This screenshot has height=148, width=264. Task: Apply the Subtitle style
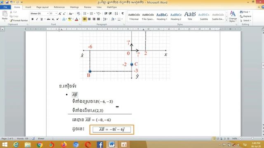(204, 16)
